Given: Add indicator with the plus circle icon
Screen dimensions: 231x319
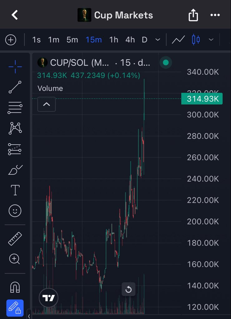Looking at the screenshot, I should tap(11, 40).
